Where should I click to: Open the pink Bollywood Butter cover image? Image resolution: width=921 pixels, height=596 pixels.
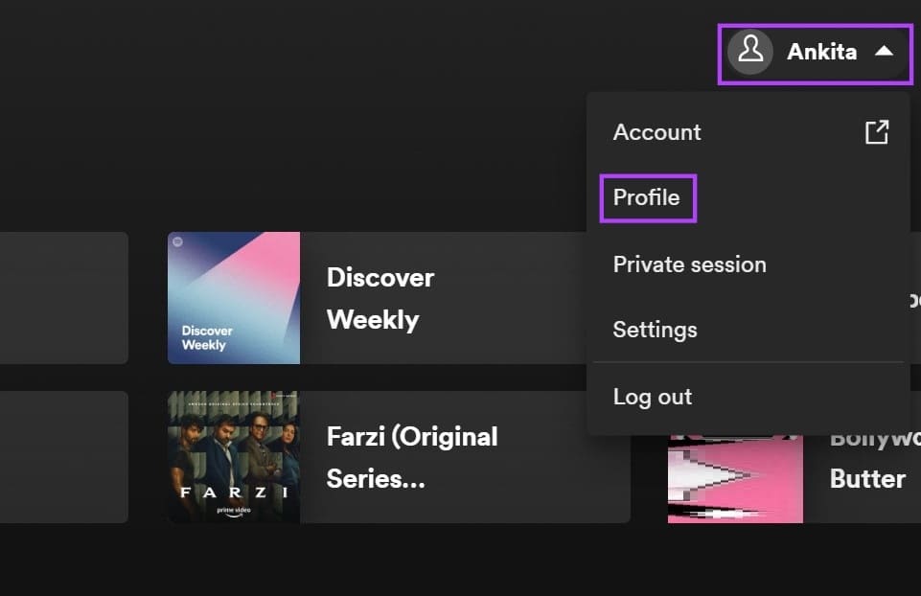coord(735,478)
